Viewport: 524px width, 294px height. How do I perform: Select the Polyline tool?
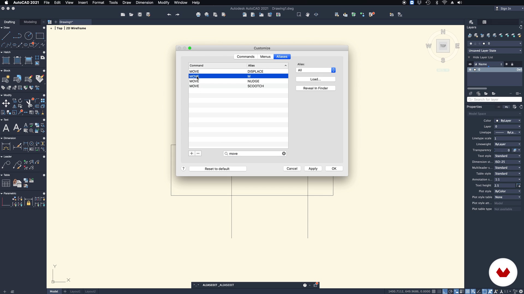[x=17, y=36]
